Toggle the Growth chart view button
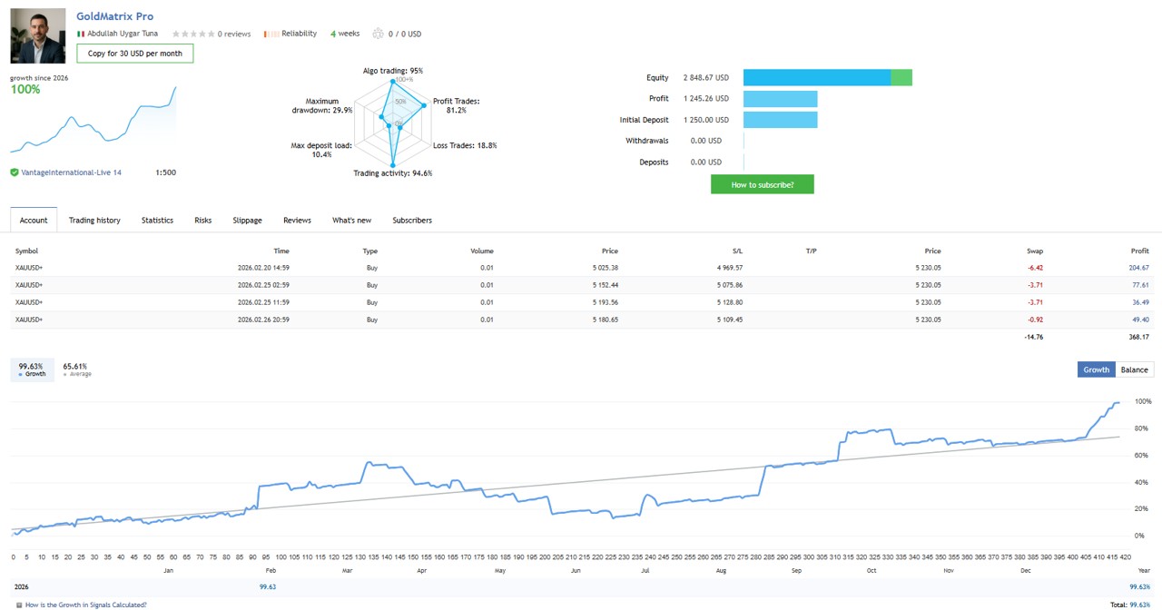Image resolution: width=1162 pixels, height=610 pixels. pyautogui.click(x=1096, y=369)
